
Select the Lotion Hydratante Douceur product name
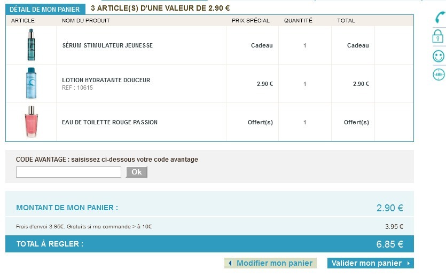coord(106,80)
